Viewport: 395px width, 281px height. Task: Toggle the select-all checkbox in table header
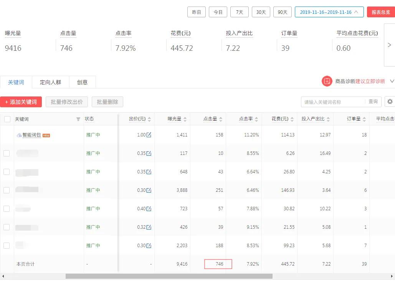(7, 119)
